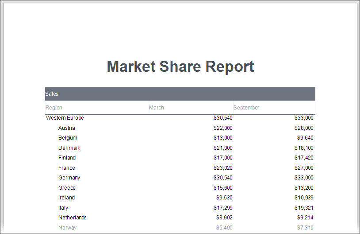
Task: Click the Greece row label
Action: 67,188
